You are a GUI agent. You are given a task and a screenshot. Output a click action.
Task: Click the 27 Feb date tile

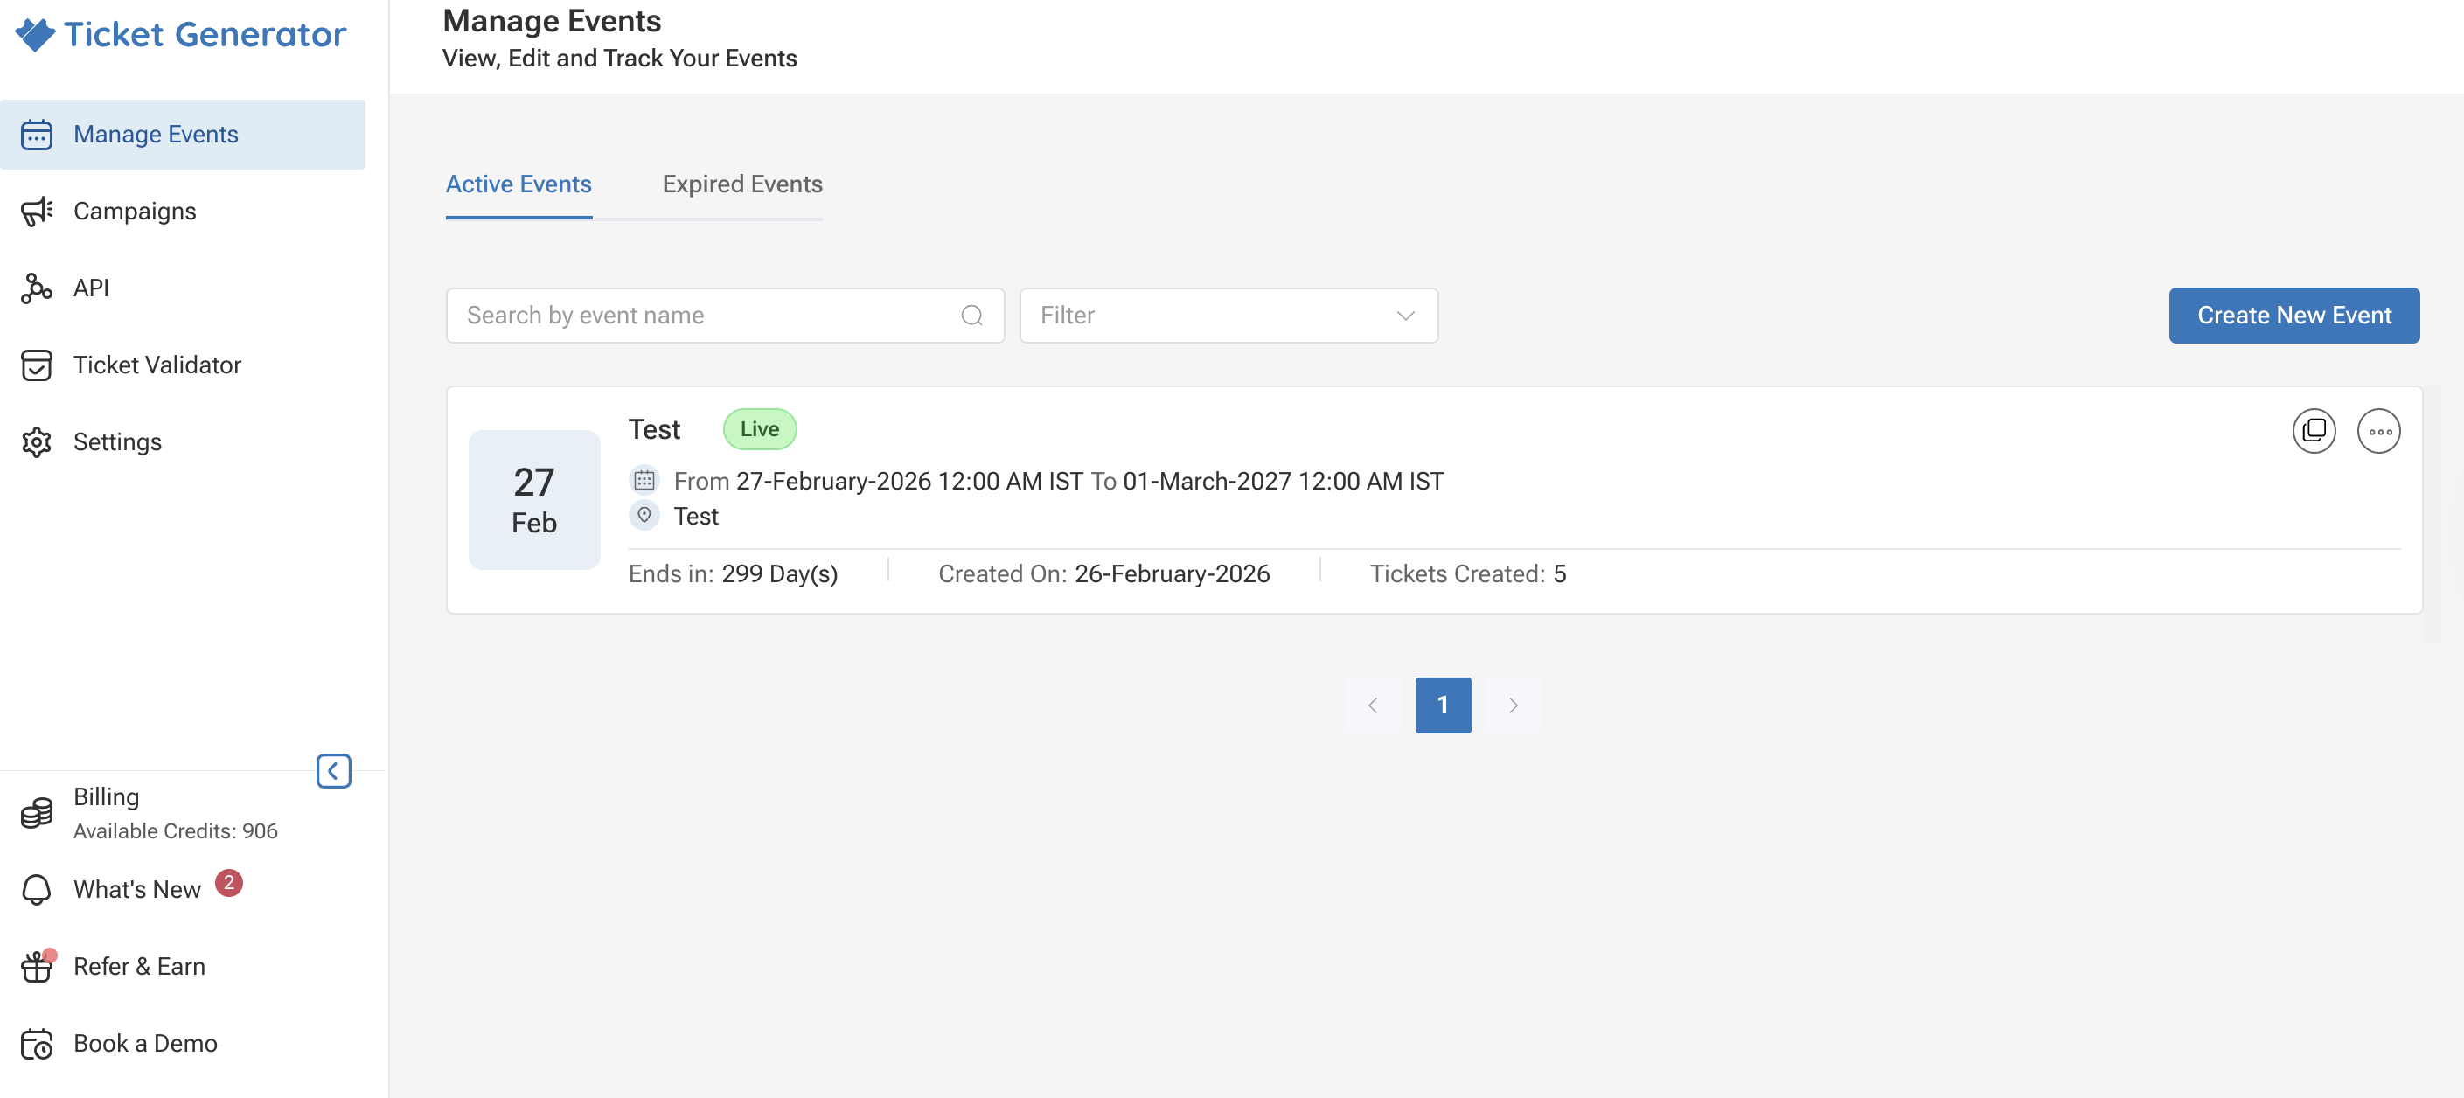point(533,499)
